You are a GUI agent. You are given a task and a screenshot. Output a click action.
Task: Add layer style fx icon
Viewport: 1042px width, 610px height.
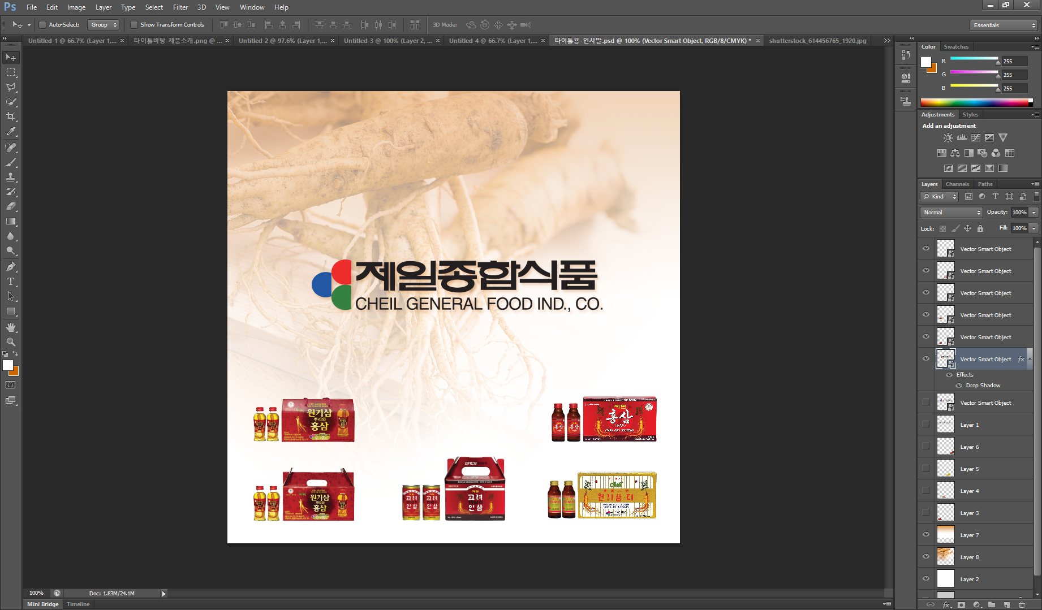[x=946, y=604]
